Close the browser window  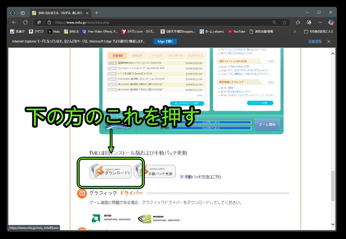330,13
